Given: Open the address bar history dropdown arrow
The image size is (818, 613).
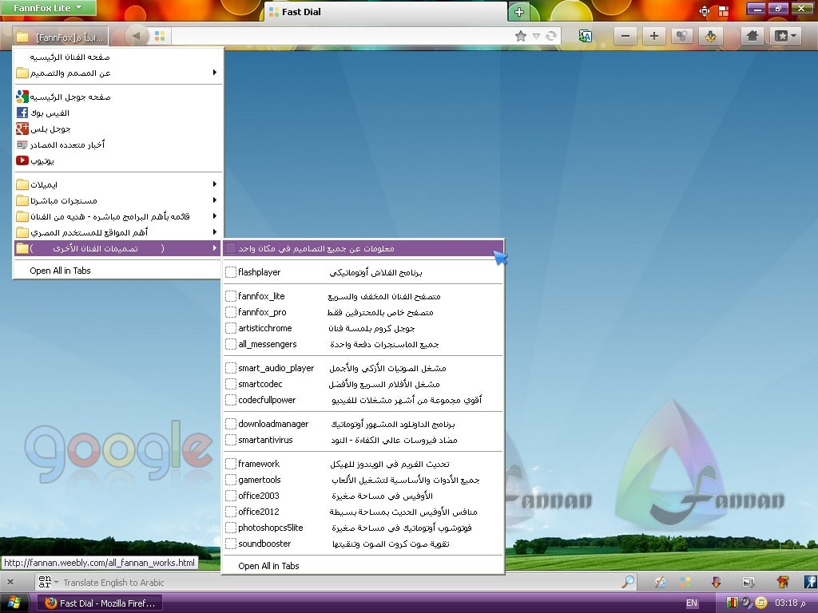Looking at the screenshot, I should (536, 36).
